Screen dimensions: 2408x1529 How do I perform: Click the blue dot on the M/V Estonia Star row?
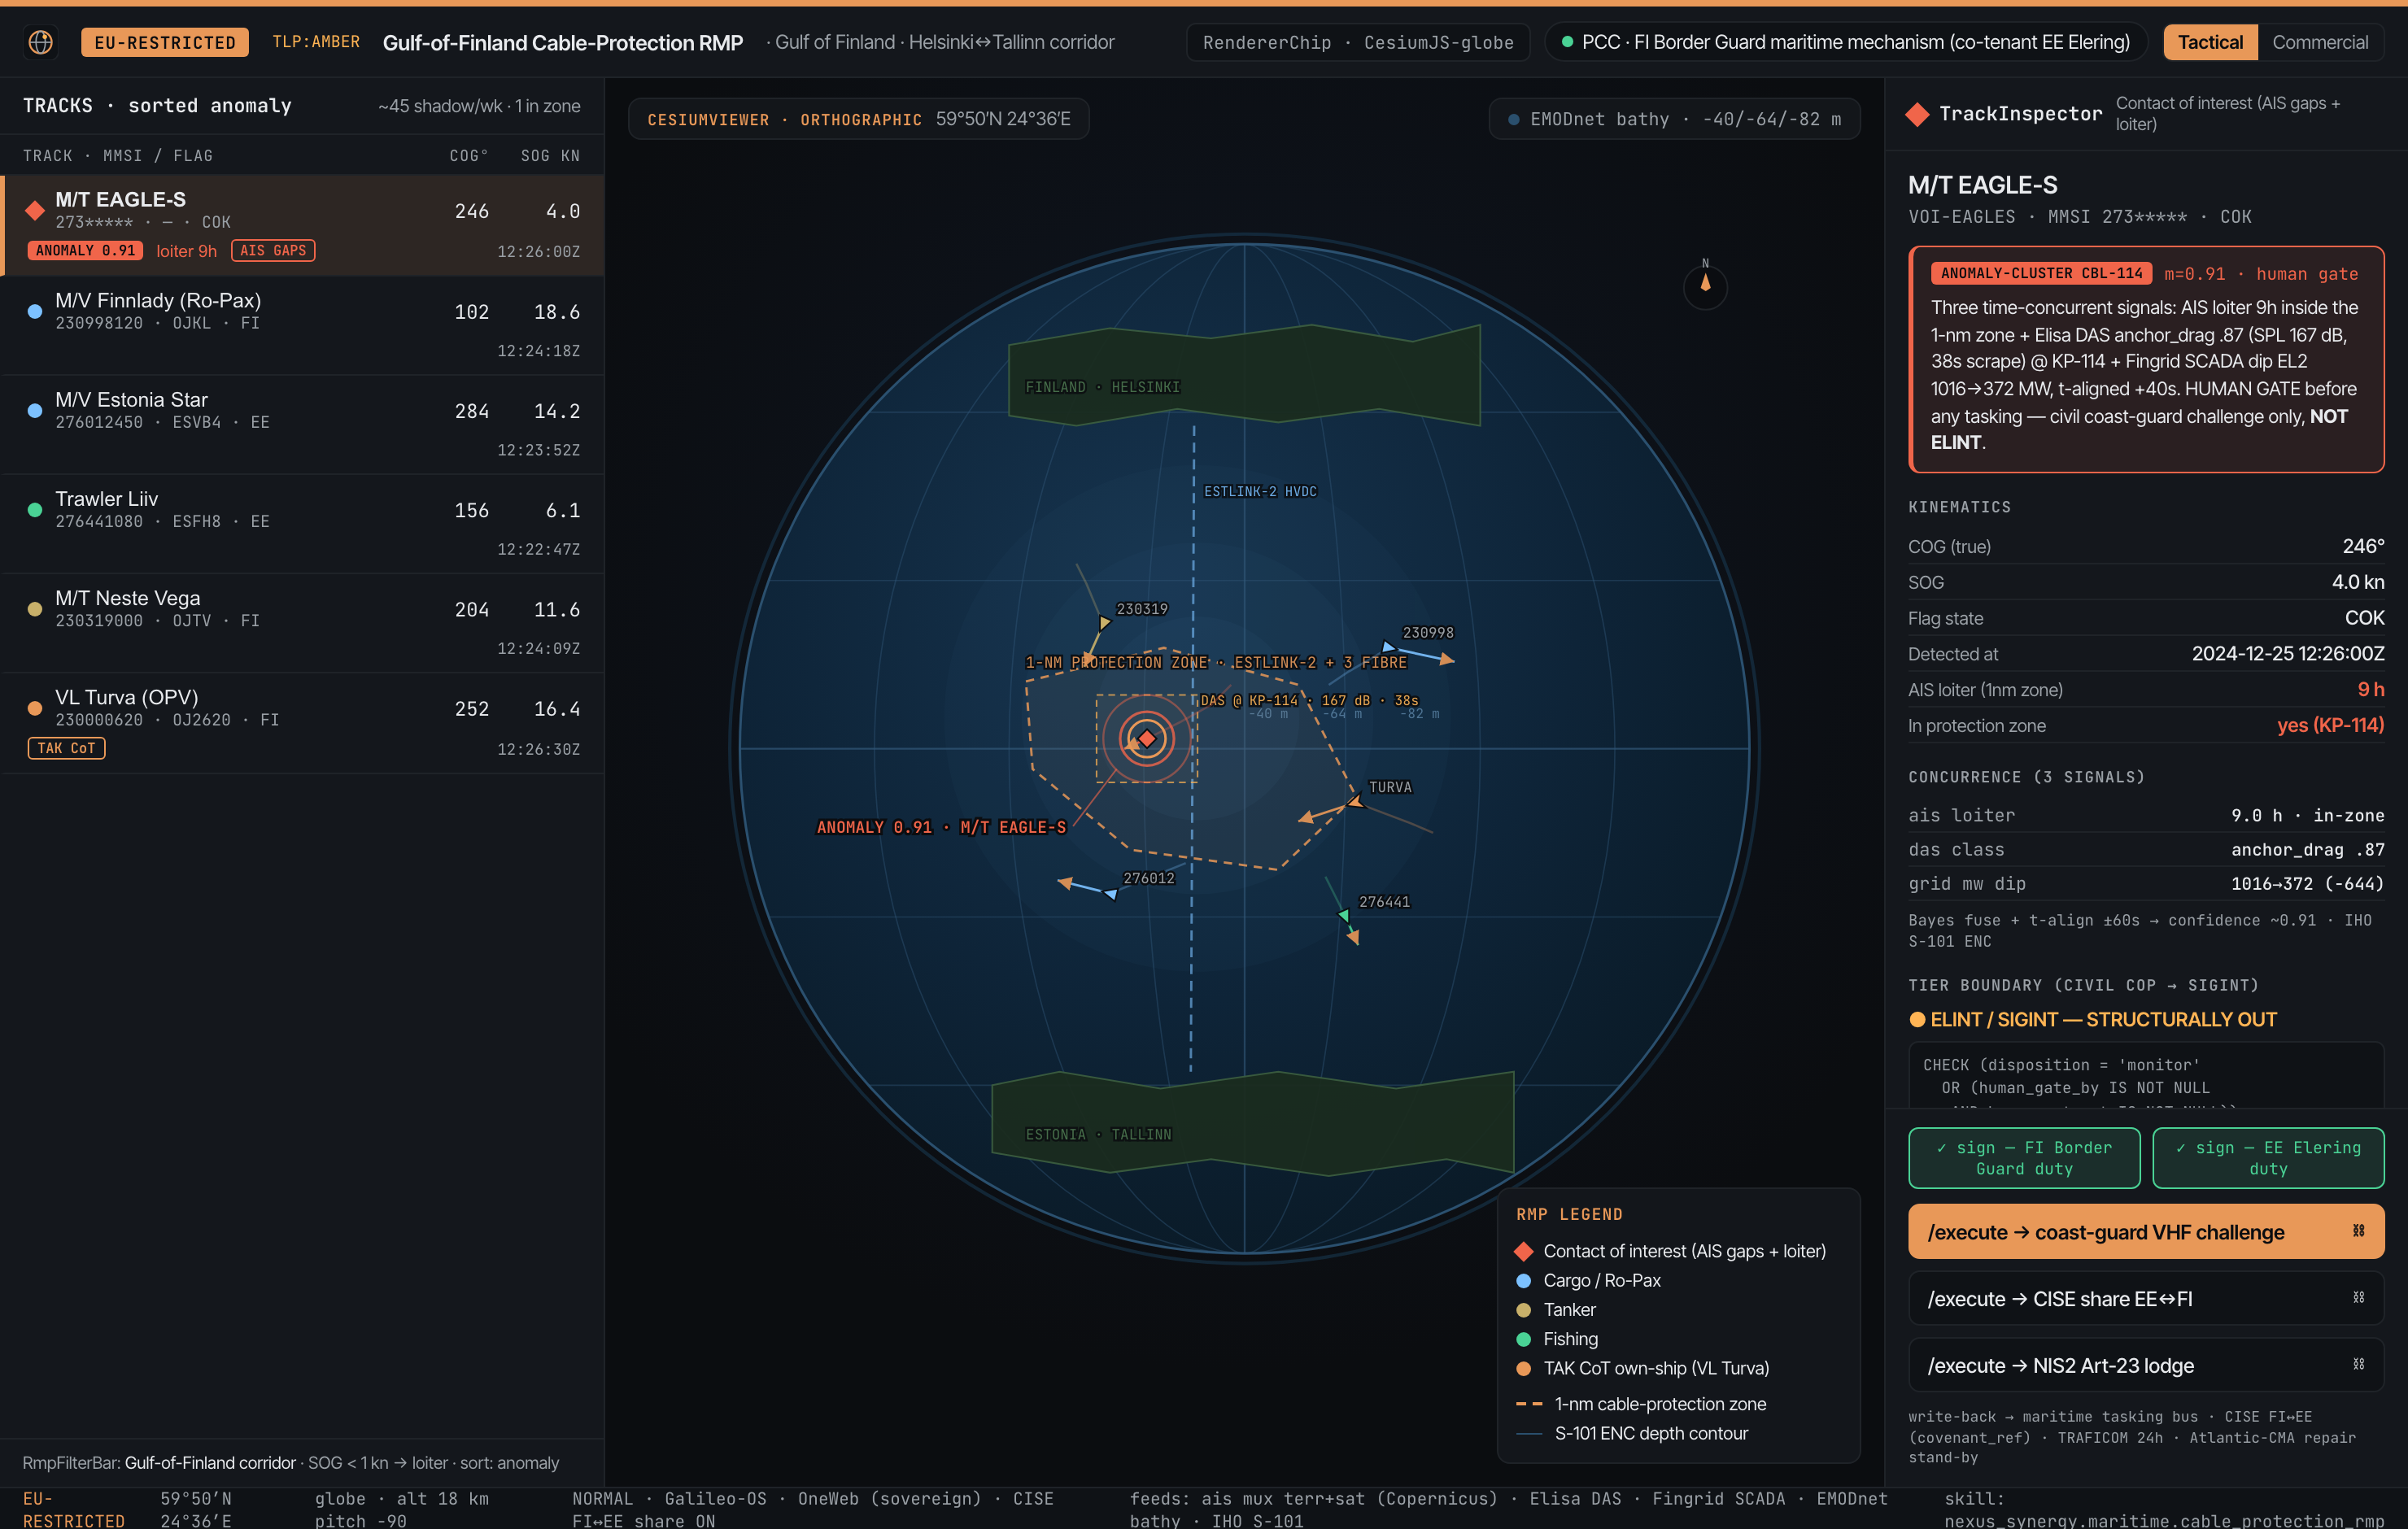pos(35,410)
